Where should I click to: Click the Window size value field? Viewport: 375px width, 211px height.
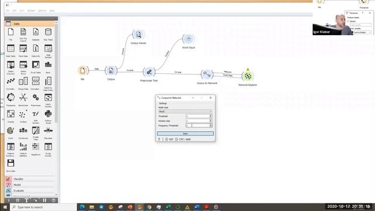[x=197, y=121]
